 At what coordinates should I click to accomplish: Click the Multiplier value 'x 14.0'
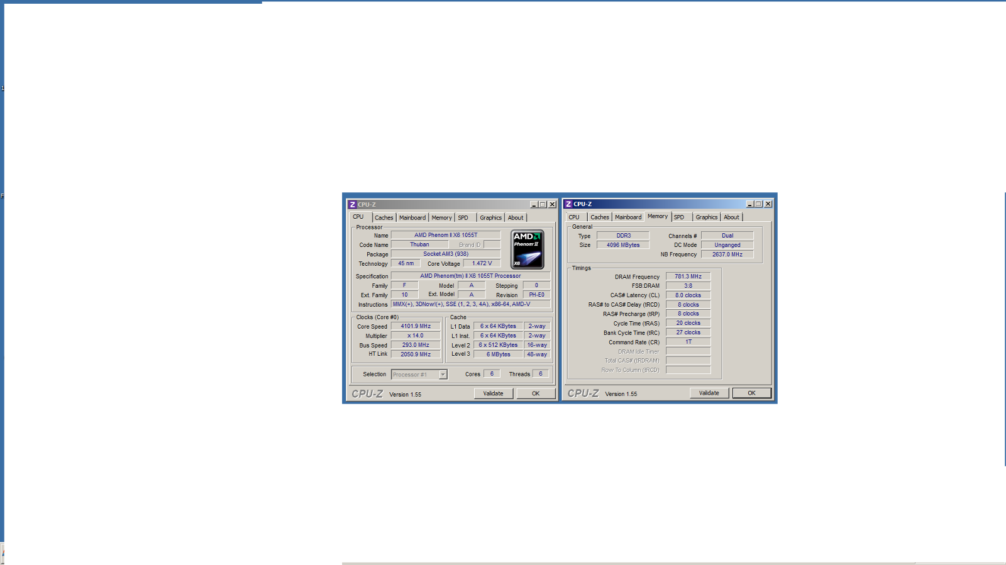pyautogui.click(x=416, y=336)
